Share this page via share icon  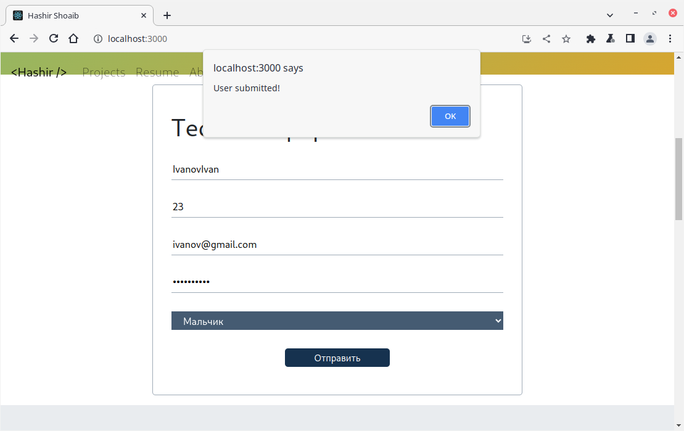pos(546,39)
